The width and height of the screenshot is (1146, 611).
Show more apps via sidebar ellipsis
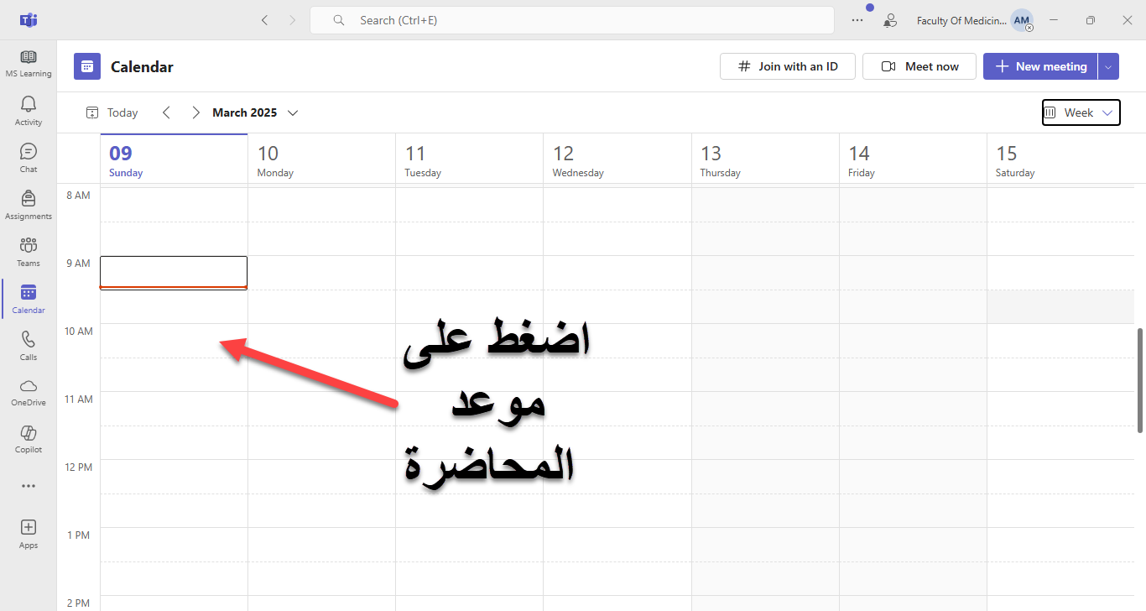pos(29,486)
